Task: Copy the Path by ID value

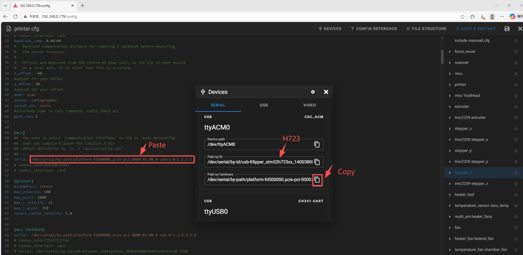Action: pos(317,162)
